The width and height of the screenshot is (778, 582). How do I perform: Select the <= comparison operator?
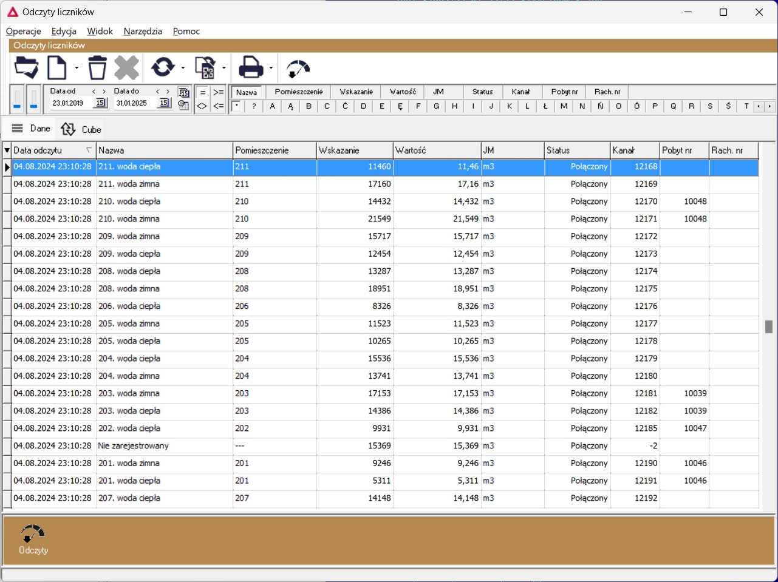(219, 106)
